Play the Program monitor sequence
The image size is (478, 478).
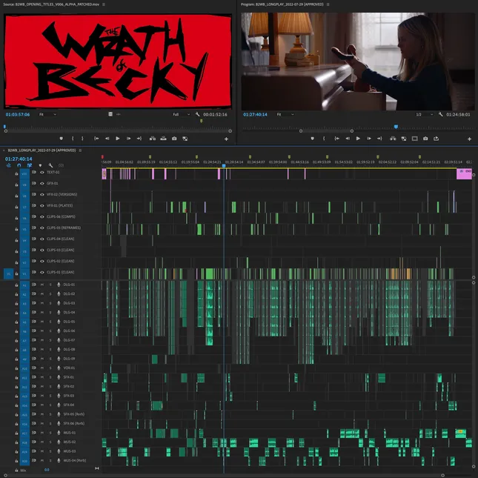tap(358, 139)
